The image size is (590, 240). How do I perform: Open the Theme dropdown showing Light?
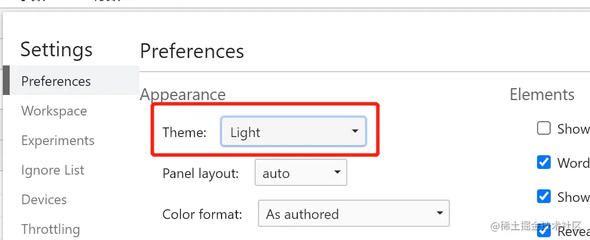point(293,133)
